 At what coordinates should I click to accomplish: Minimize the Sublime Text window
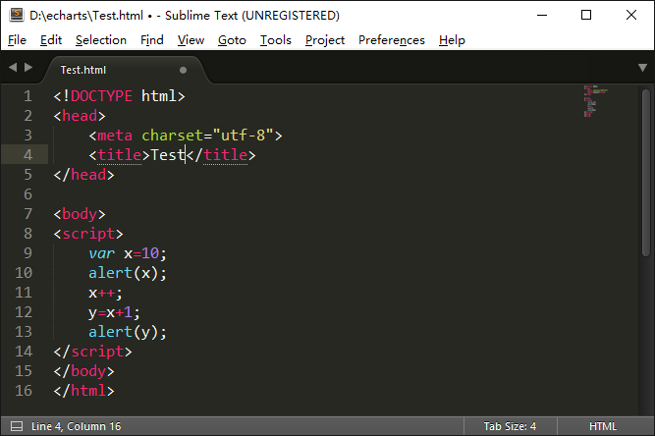[542, 15]
